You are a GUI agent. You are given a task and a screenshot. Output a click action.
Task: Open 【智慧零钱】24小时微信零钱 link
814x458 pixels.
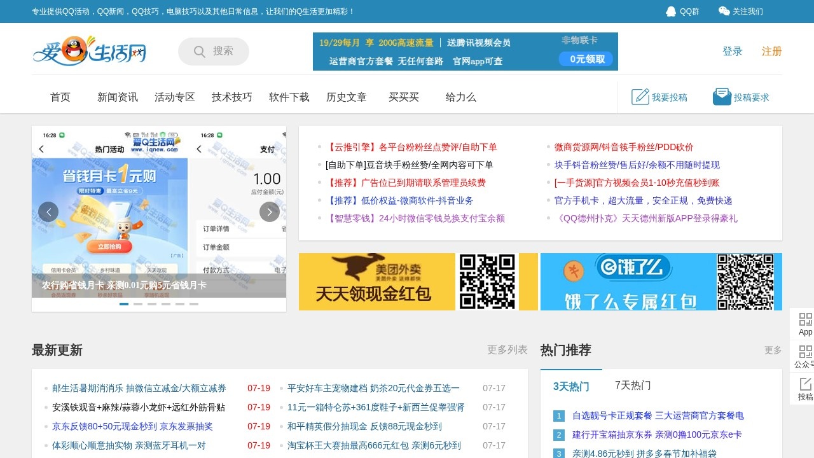[415, 218]
